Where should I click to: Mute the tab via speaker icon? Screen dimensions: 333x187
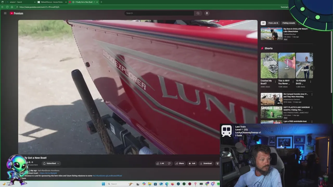click(73, 2)
